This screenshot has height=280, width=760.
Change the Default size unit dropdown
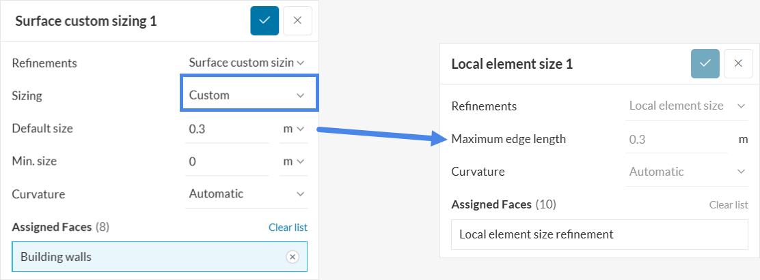point(293,129)
